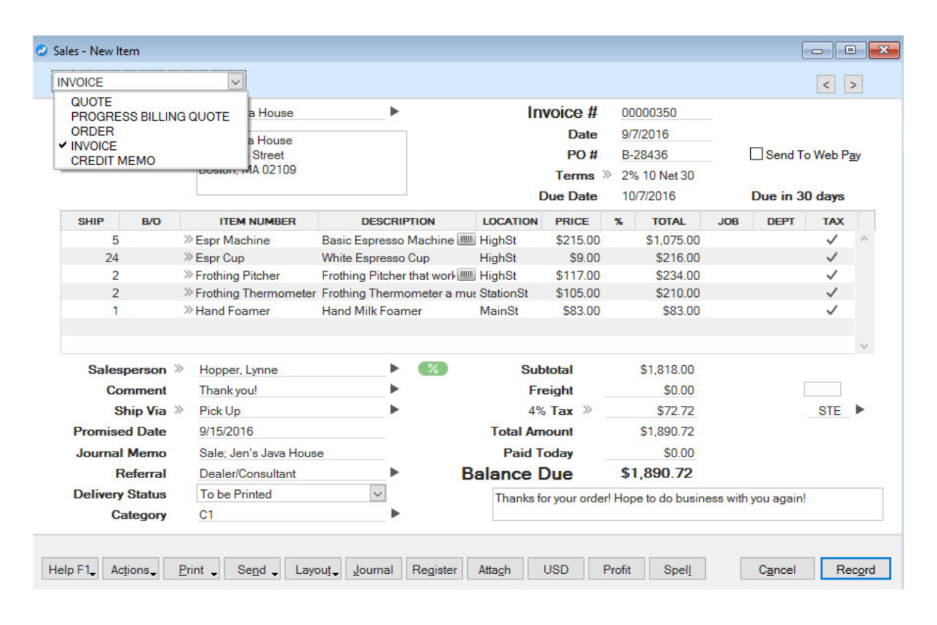Open the Journal view
This screenshot has height=625, width=937.
(x=374, y=569)
